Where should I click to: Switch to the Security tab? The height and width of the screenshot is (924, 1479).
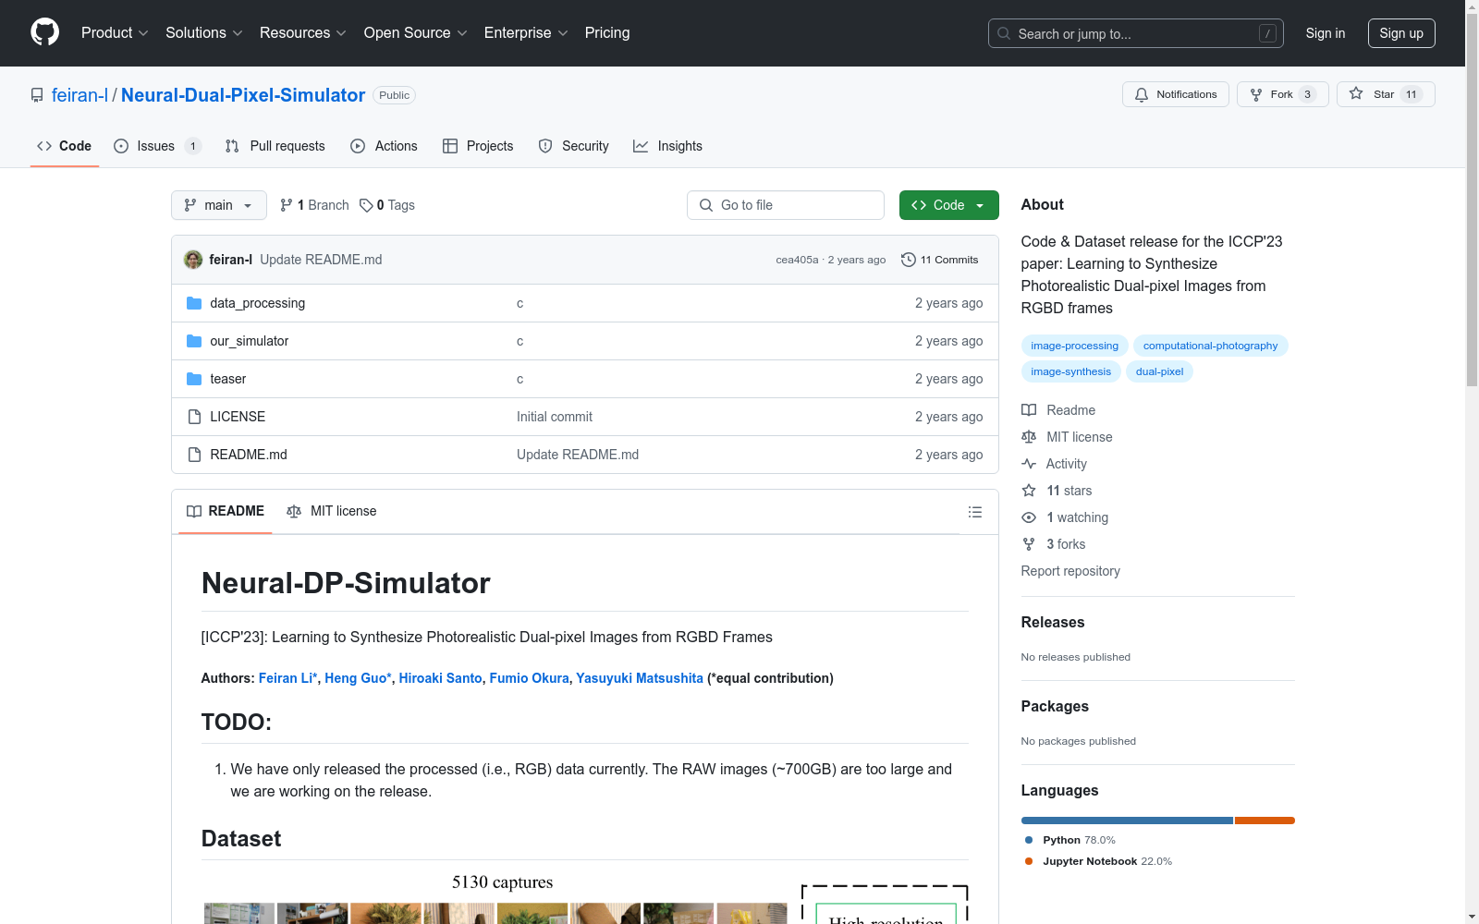pos(573,146)
